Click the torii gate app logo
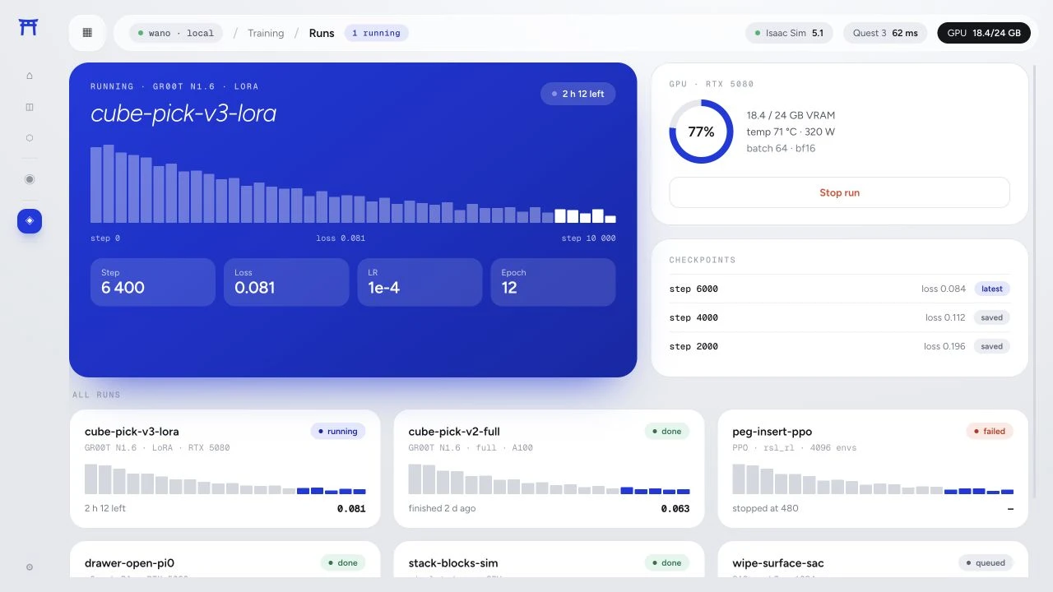Image resolution: width=1053 pixels, height=592 pixels. tap(29, 28)
